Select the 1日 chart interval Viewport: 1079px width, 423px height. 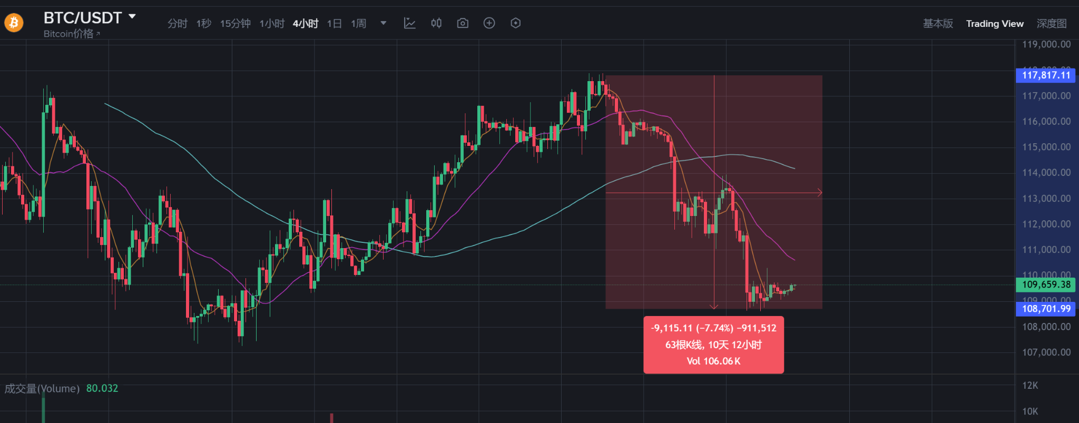pyautogui.click(x=335, y=24)
